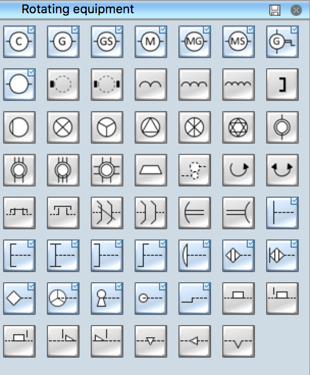Save the Rotating equipment library
This screenshot has height=375, width=310.
point(275,10)
